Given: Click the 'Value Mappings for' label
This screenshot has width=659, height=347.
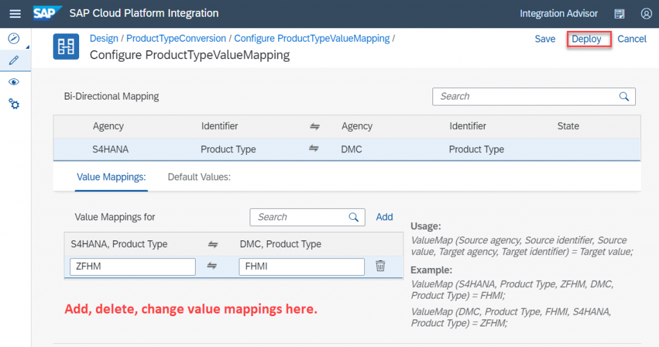Looking at the screenshot, I should coord(115,217).
